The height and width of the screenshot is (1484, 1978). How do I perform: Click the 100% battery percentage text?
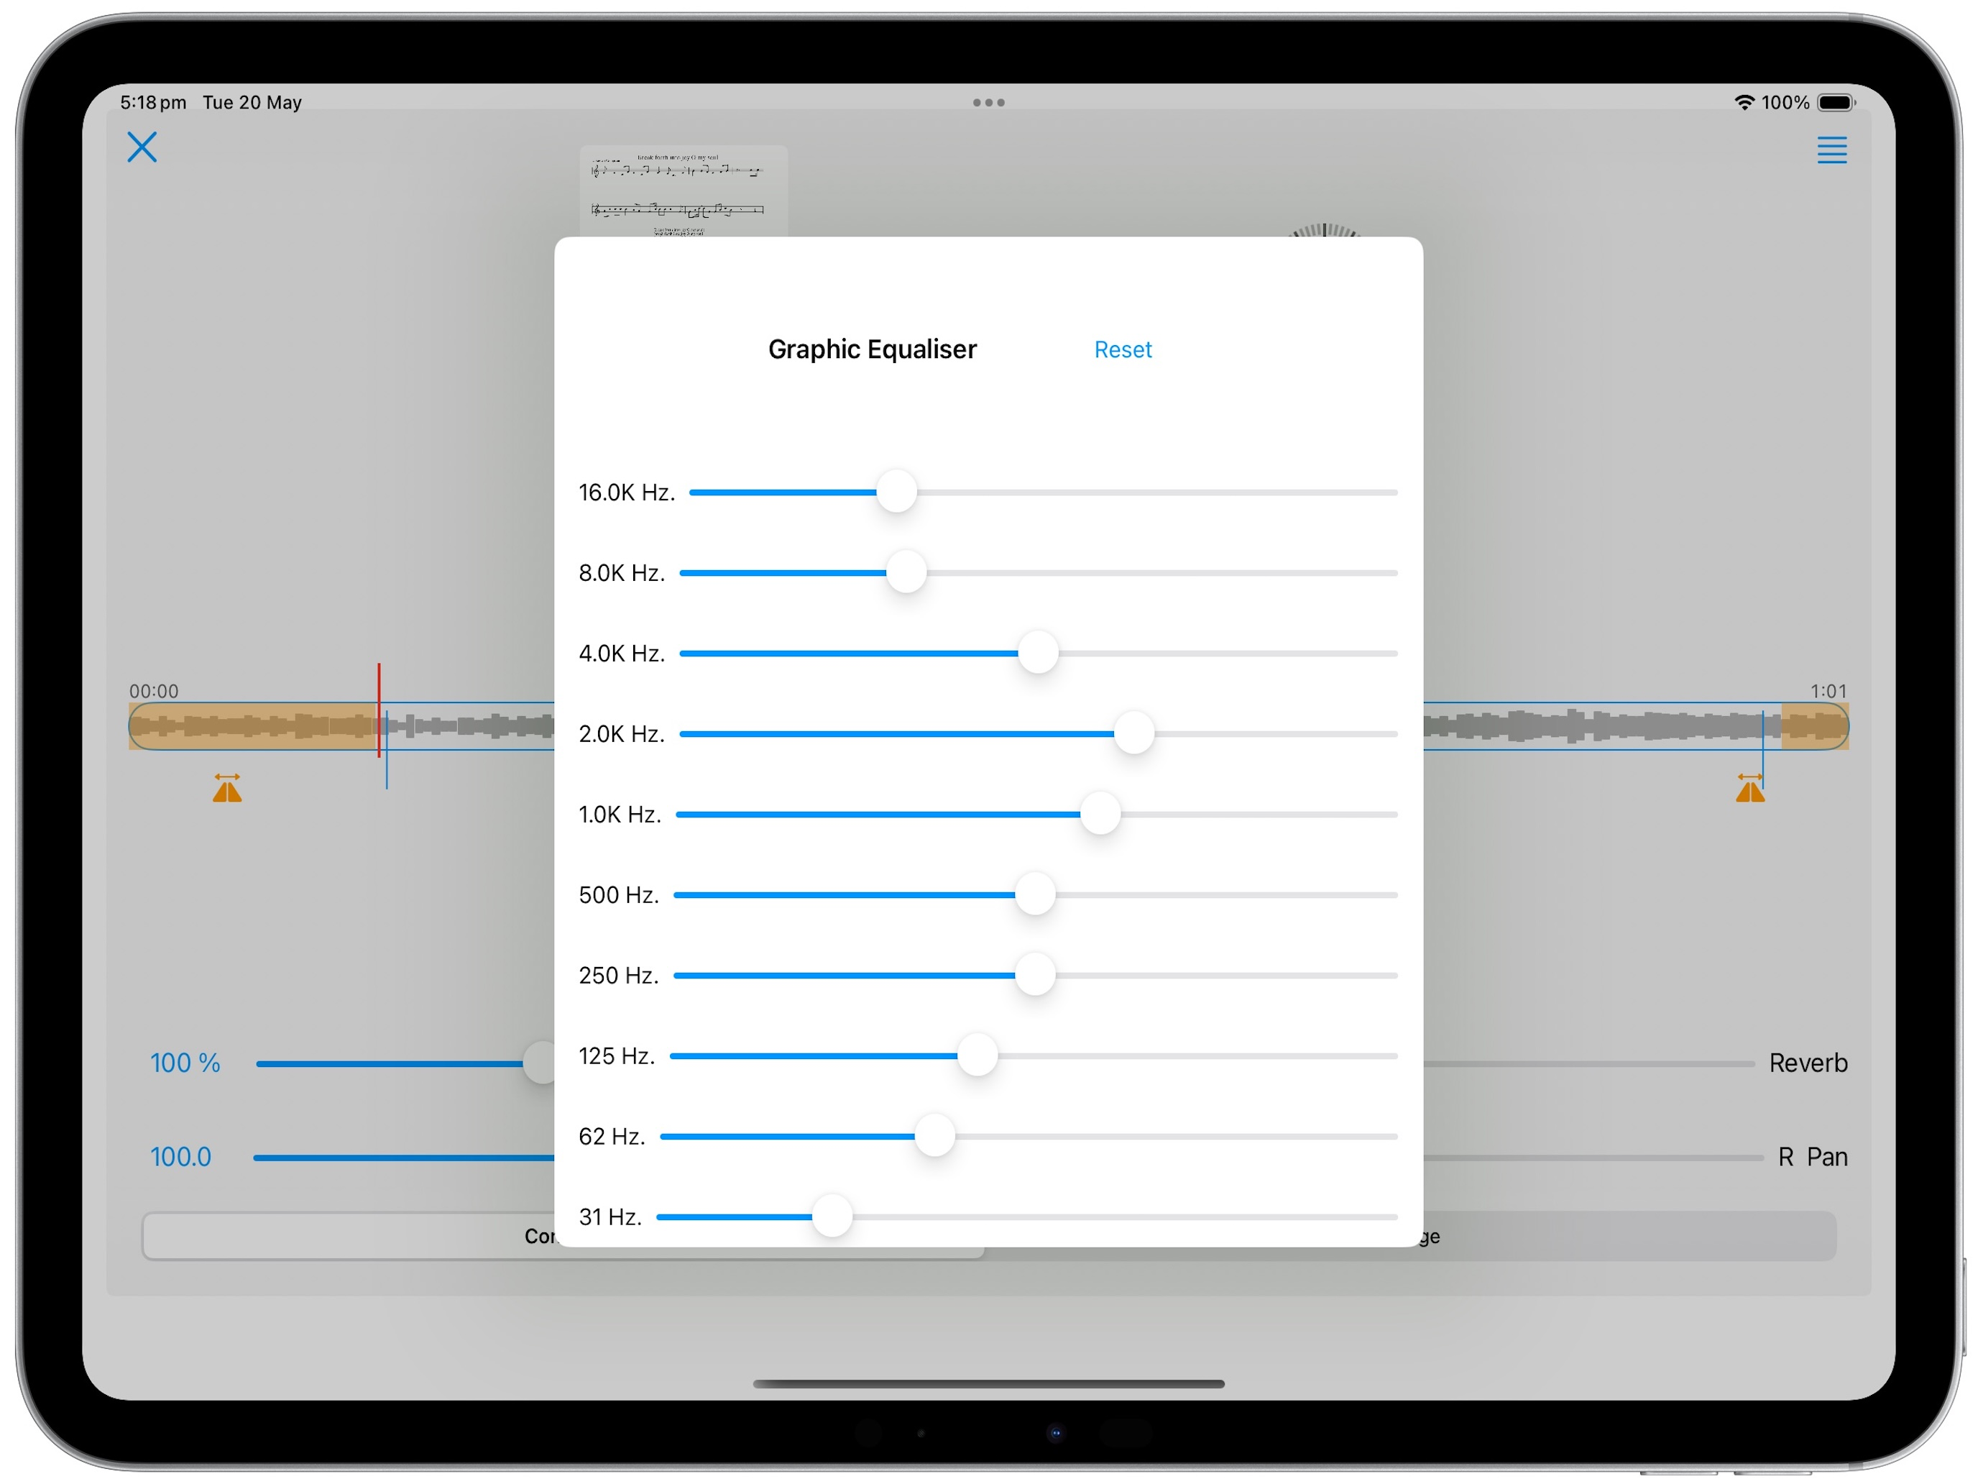pyautogui.click(x=1785, y=103)
